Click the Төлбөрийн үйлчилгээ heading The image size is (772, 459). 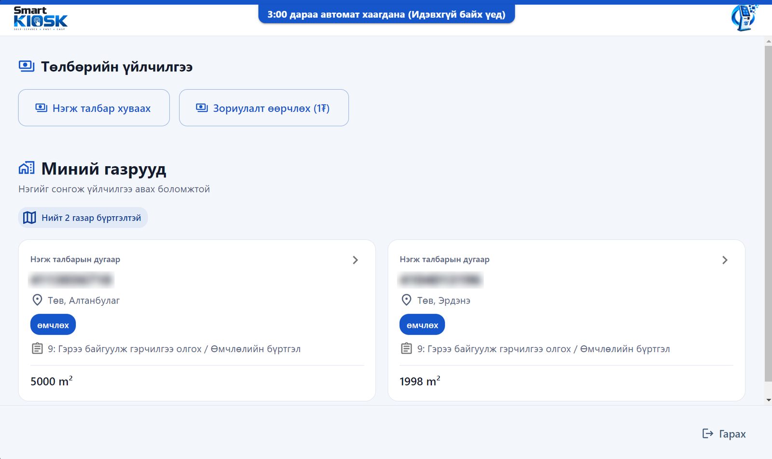pos(117,67)
